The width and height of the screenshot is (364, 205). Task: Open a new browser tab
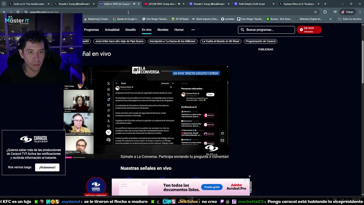pyautogui.click(x=325, y=4)
